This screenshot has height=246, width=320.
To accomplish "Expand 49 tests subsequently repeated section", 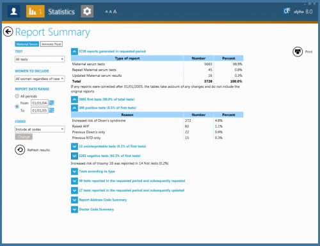I will 74,181.
